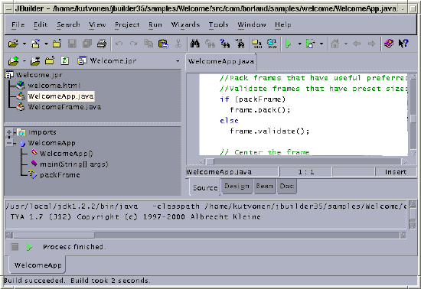The height and width of the screenshot is (289, 421).
Task: Open the Window menu
Action: click(252, 24)
